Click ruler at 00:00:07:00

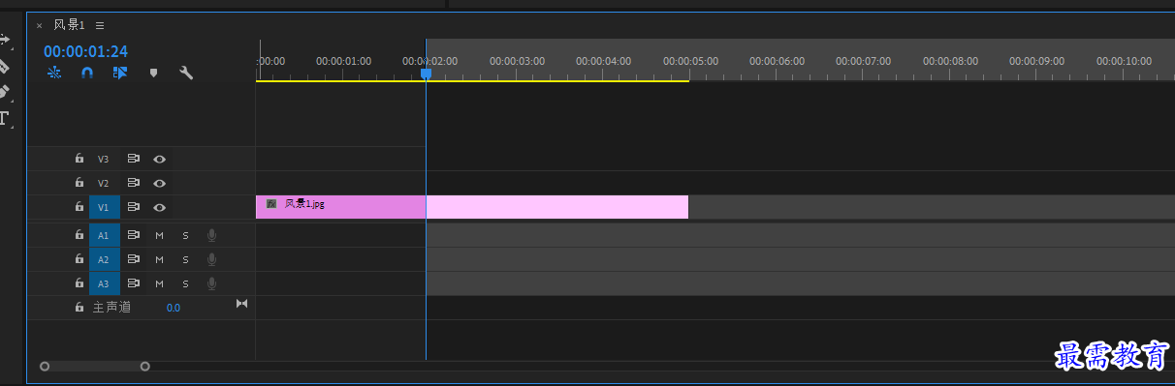pyautogui.click(x=863, y=61)
